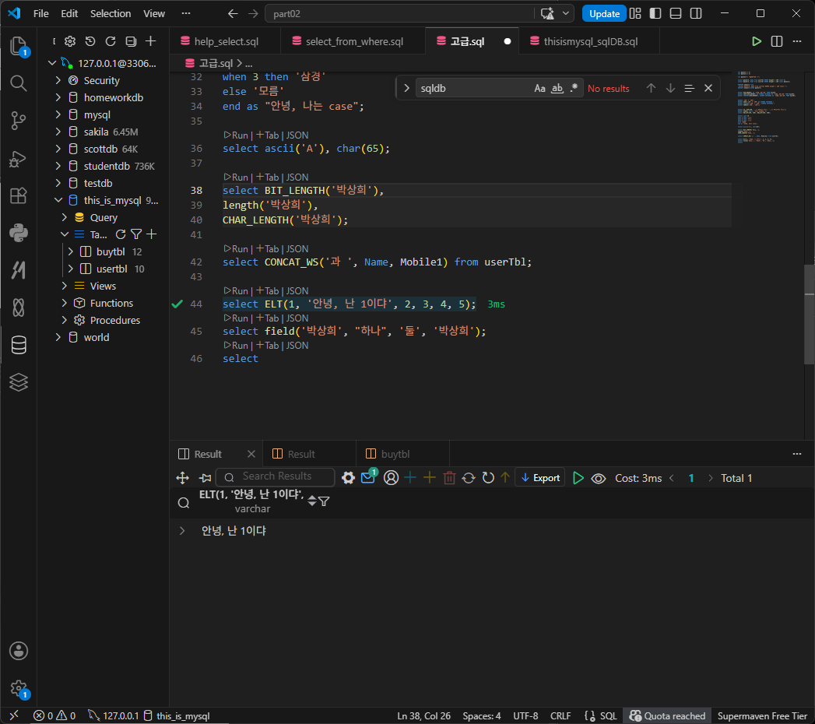This screenshot has height=724, width=815.
Task: Open the View menu
Action: 154,13
